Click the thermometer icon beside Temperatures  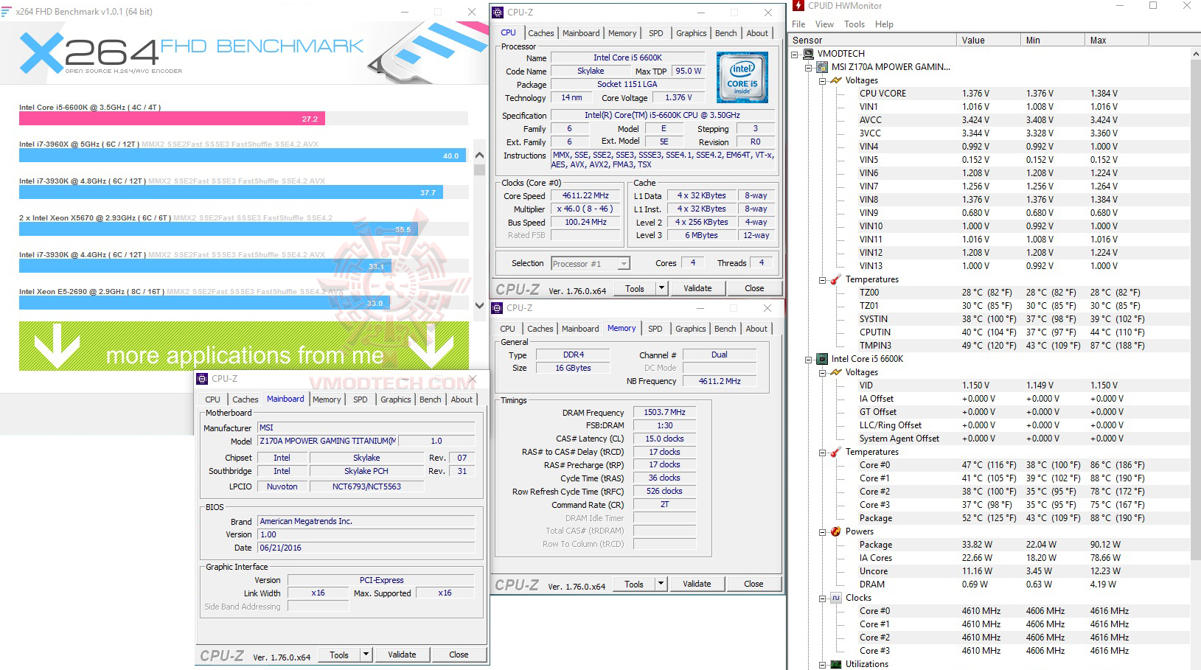(x=834, y=279)
